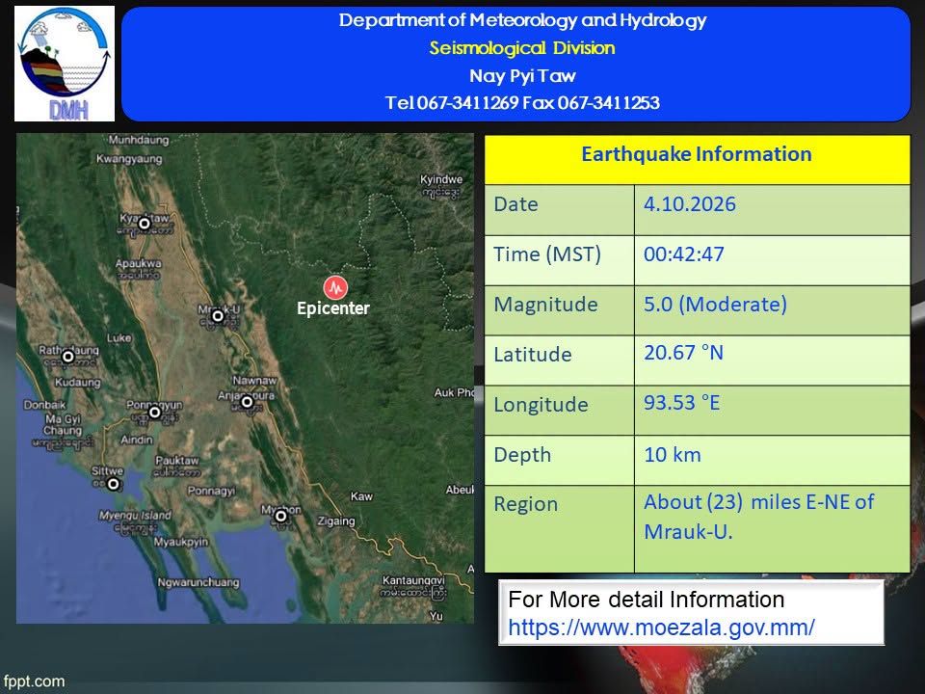
Task: Click the Kyauktaw city marker
Action: point(144,223)
